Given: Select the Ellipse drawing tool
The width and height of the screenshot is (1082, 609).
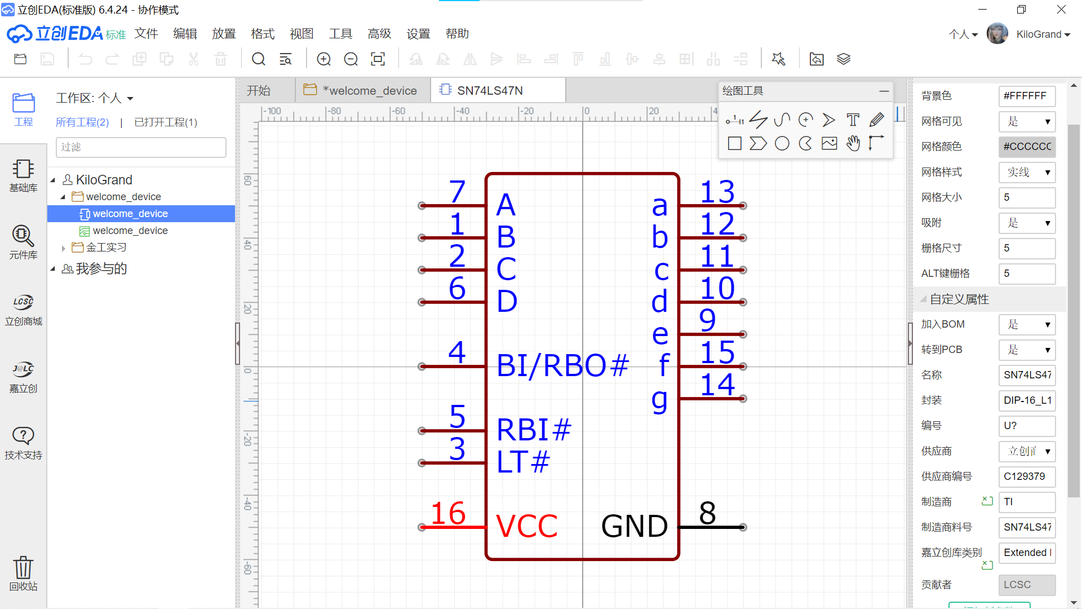Looking at the screenshot, I should click(x=782, y=143).
